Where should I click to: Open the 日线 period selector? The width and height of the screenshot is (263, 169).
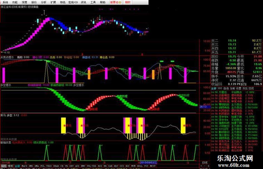coord(205,162)
